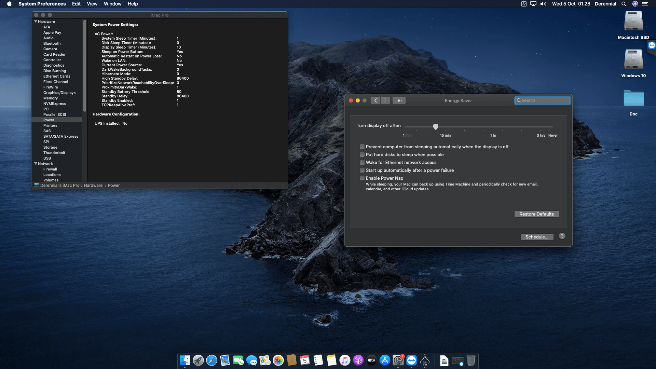The height and width of the screenshot is (369, 656).
Task: Click the help question mark in Energy Saver
Action: [562, 236]
